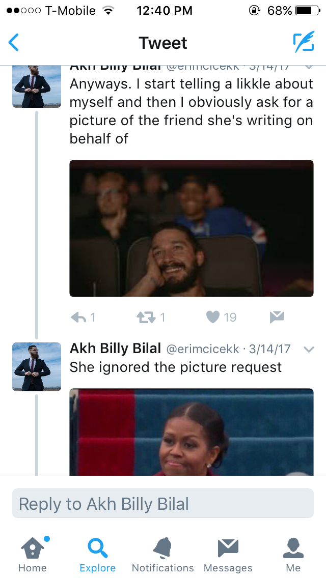Expand options chevron on 'She ignored' tweet

point(309,349)
